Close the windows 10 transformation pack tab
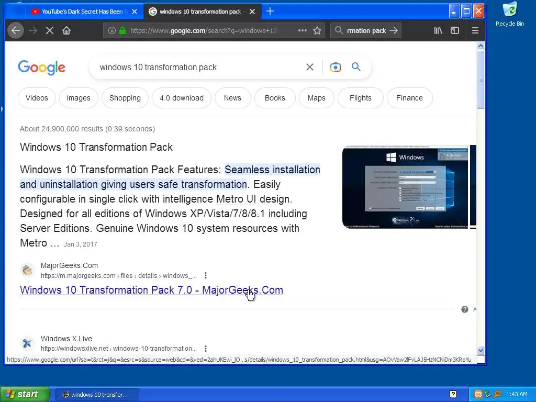The width and height of the screenshot is (536, 402). tap(252, 12)
